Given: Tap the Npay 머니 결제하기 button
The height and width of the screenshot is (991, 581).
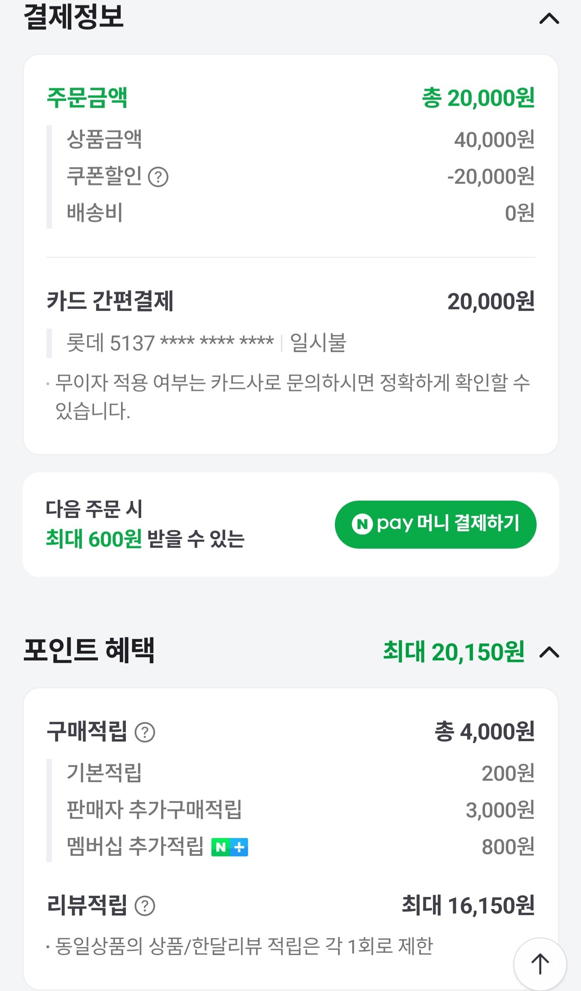Looking at the screenshot, I should click(435, 524).
